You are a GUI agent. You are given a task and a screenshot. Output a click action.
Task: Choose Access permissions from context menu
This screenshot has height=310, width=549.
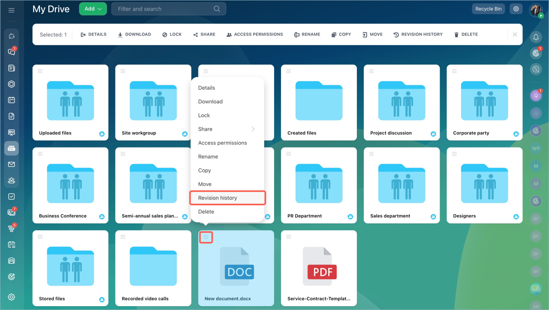(x=222, y=143)
